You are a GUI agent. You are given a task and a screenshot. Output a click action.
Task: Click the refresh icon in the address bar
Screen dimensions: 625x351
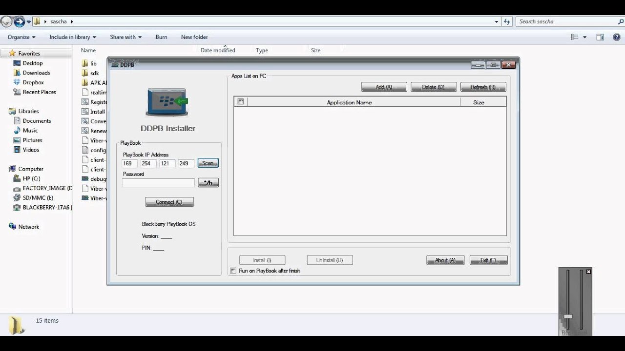coord(507,21)
